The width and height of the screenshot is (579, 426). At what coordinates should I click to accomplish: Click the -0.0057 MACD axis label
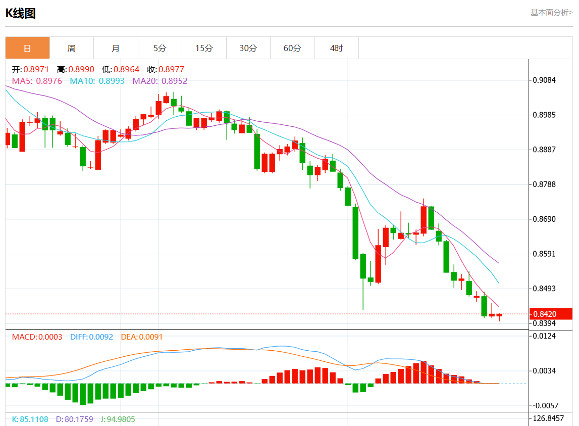[x=545, y=406]
